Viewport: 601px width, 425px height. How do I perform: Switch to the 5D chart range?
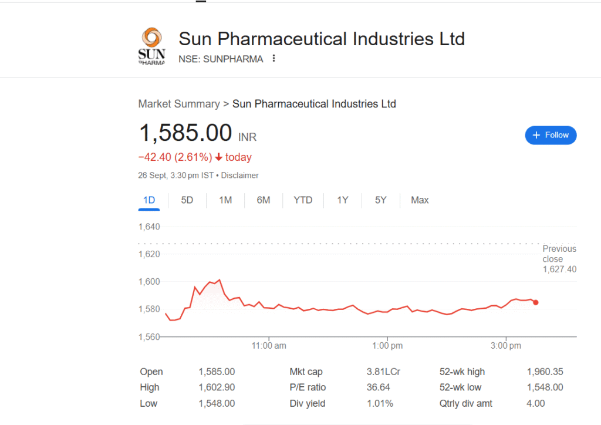point(187,200)
